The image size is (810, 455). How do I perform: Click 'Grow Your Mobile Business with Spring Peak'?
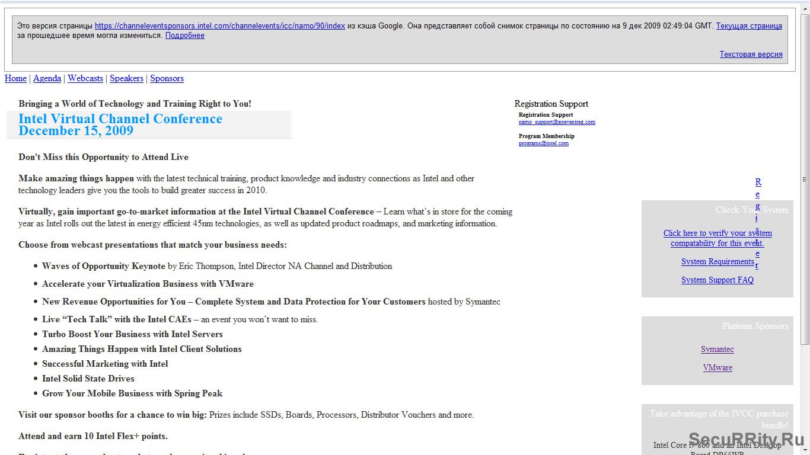tap(132, 393)
